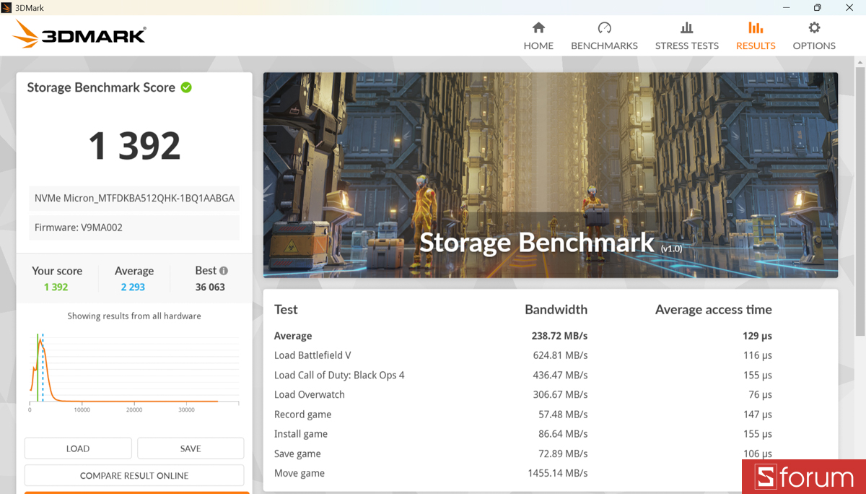Click the 624.81 MB/s bandwidth value

tap(560, 355)
